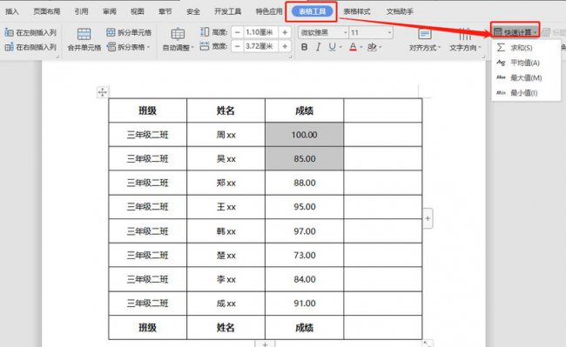Increase column width with plus button

(x=285, y=46)
